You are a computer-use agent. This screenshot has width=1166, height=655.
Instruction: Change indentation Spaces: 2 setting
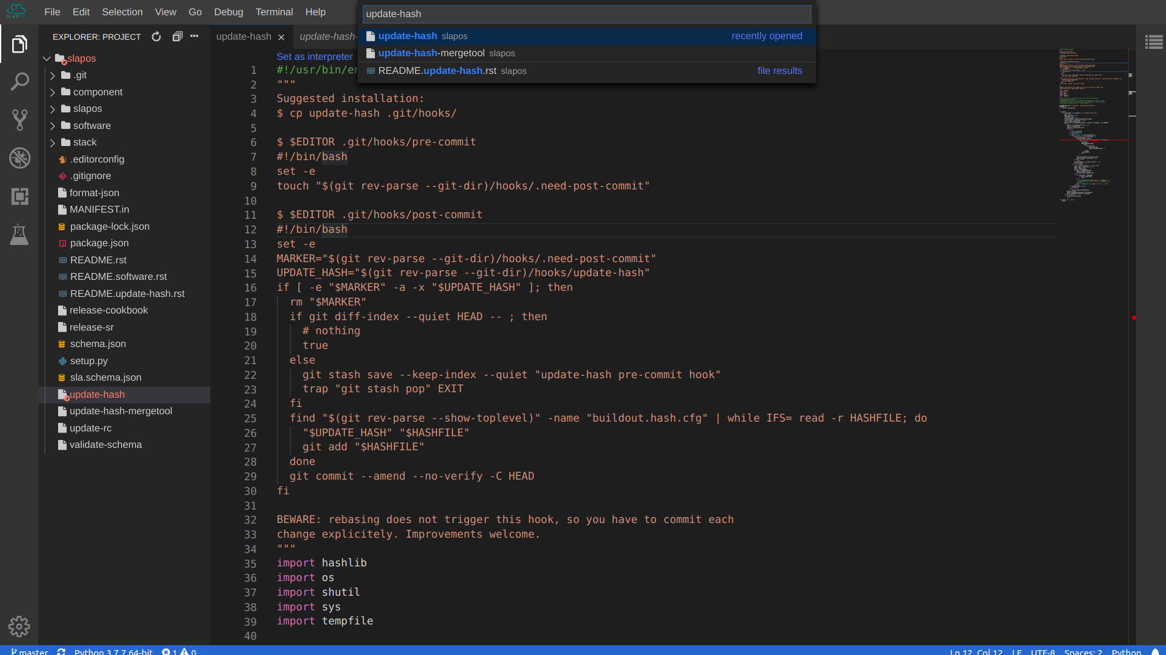coord(1083,651)
